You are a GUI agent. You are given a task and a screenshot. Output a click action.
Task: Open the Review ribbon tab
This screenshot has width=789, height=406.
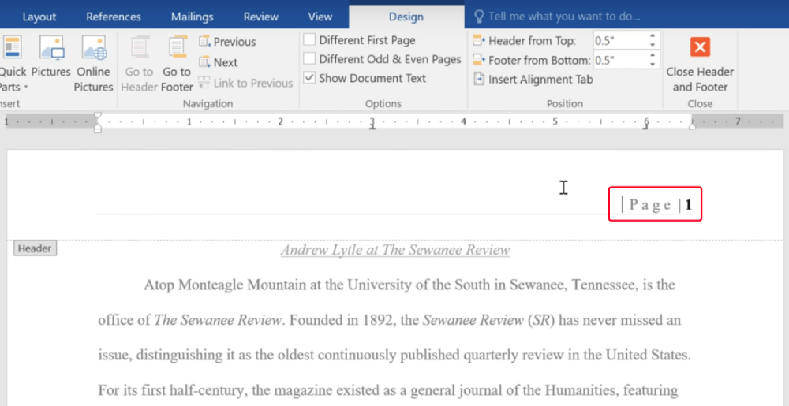[260, 17]
